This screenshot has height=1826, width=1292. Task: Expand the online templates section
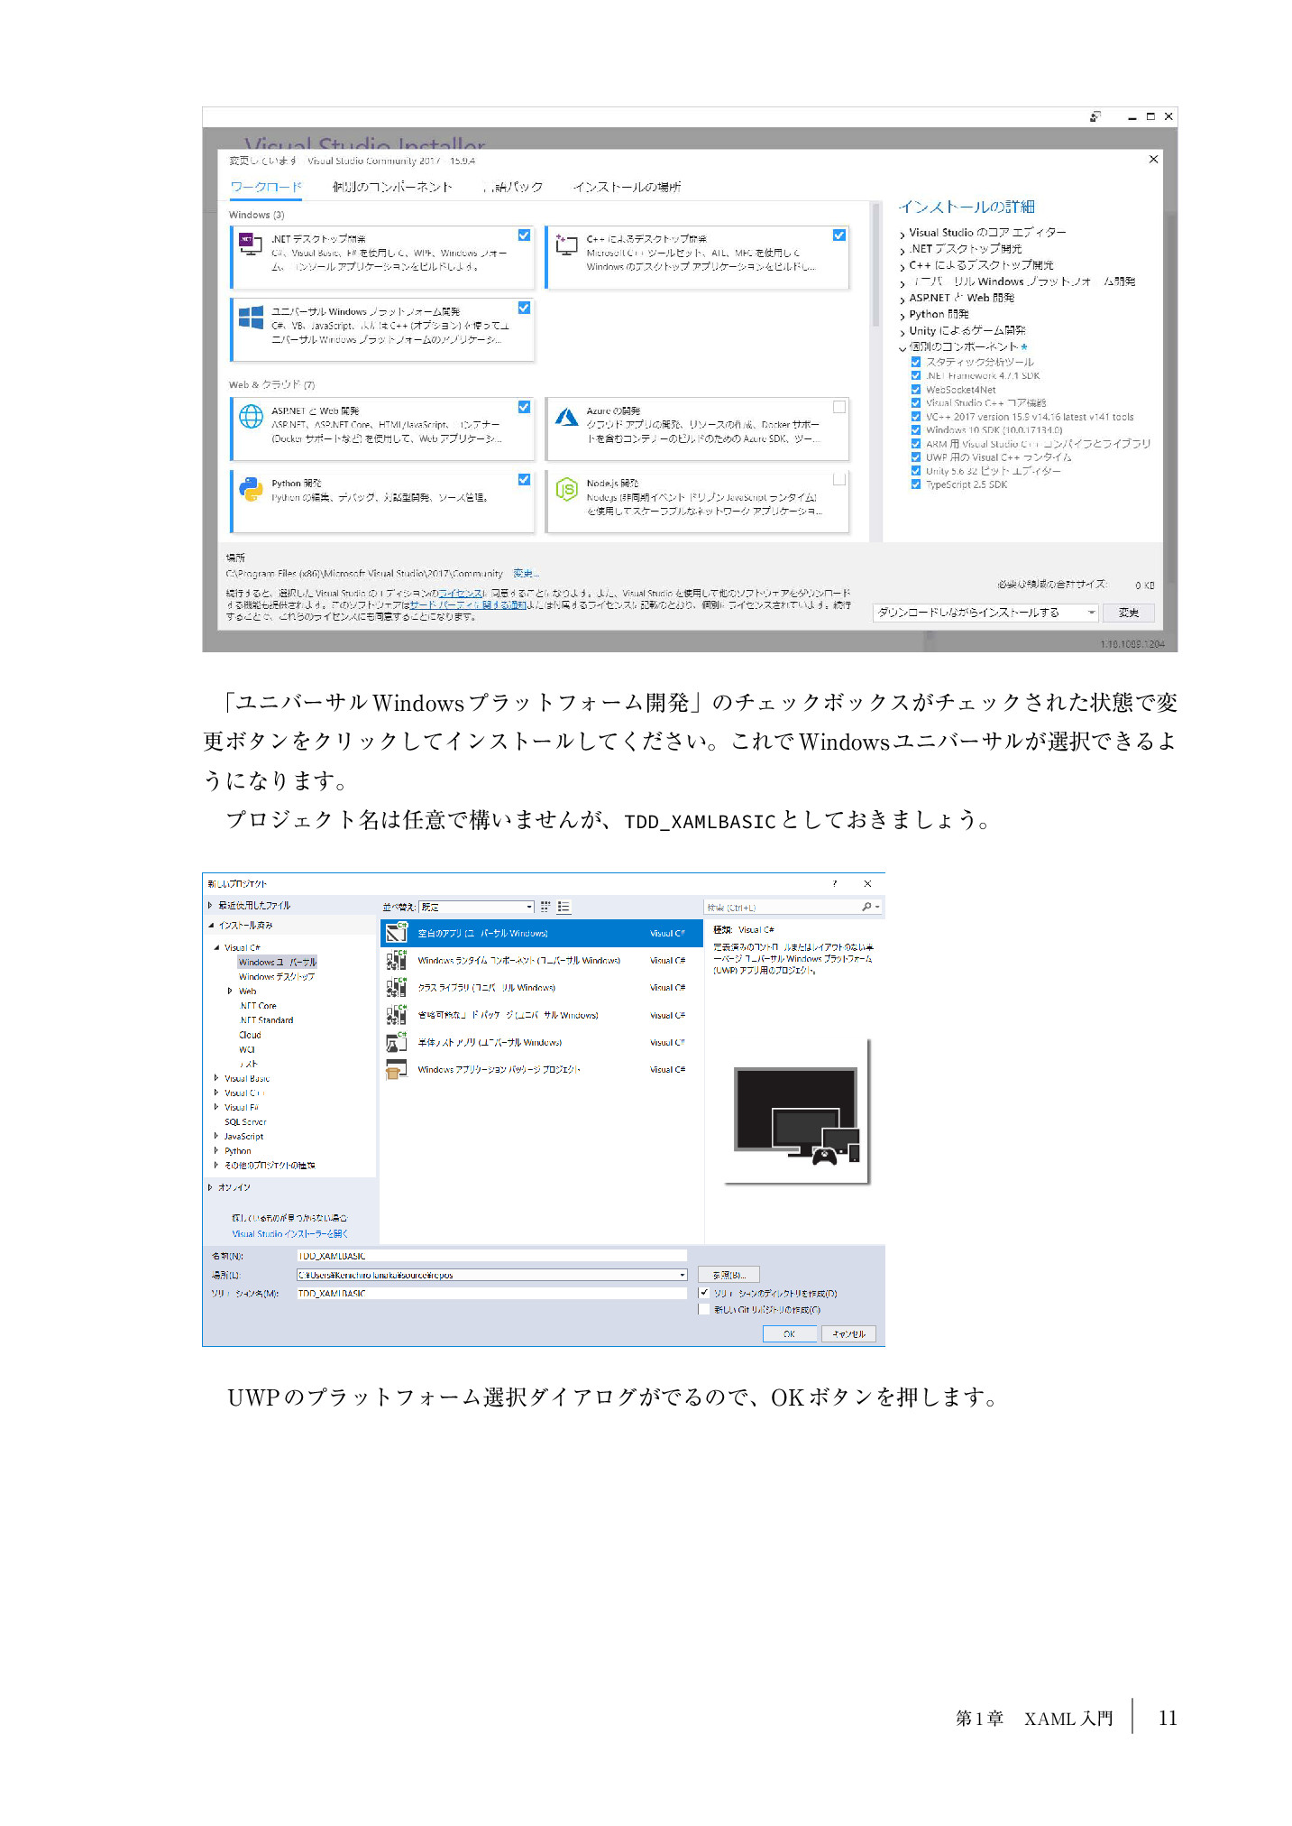(x=210, y=1187)
